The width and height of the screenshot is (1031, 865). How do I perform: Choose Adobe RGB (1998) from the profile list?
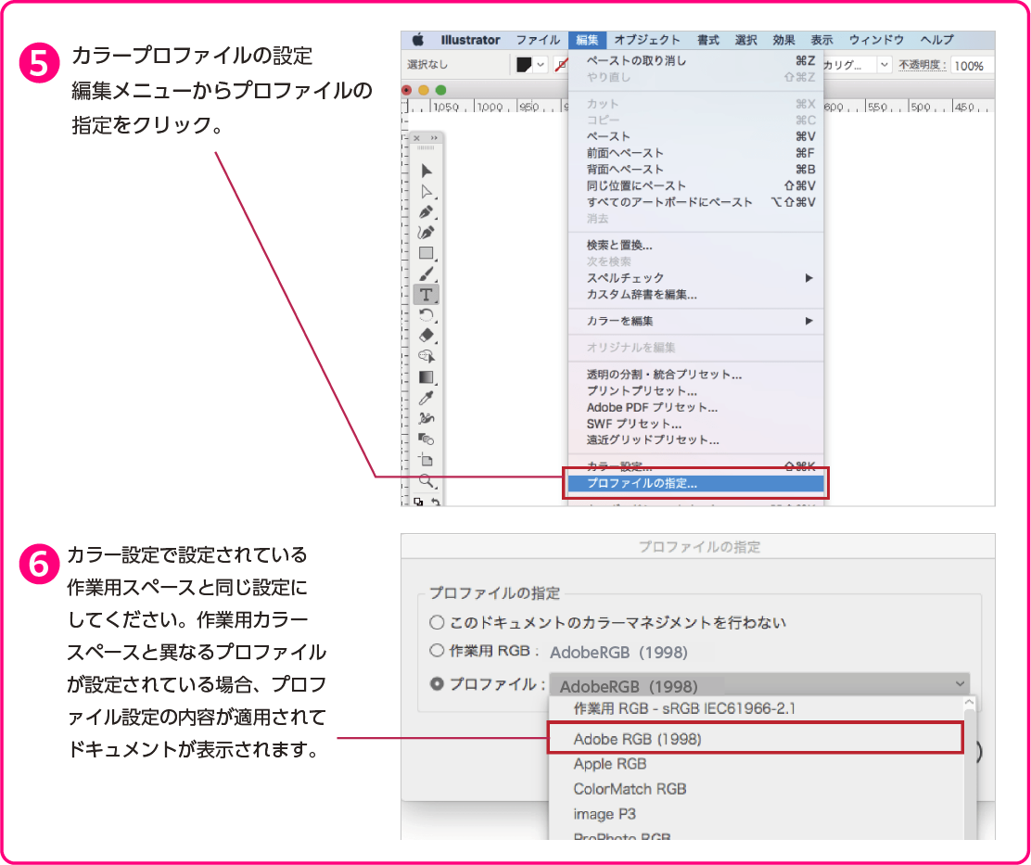(756, 740)
